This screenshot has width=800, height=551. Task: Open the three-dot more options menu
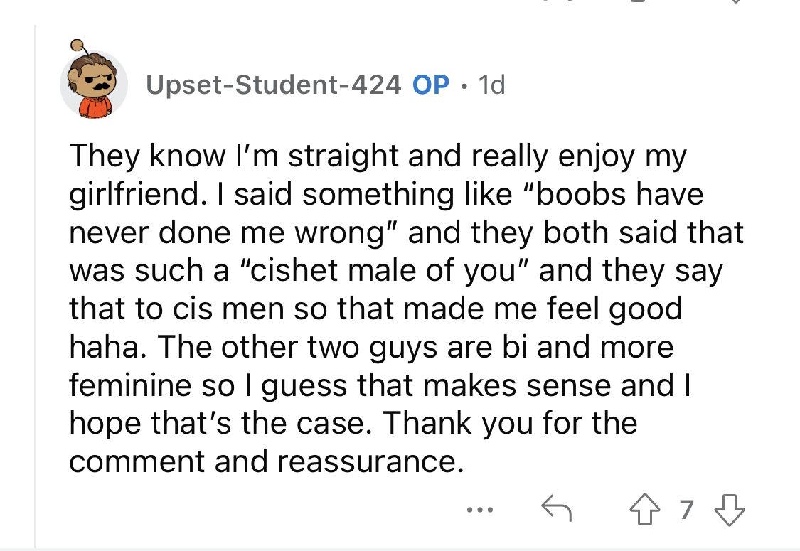(478, 510)
